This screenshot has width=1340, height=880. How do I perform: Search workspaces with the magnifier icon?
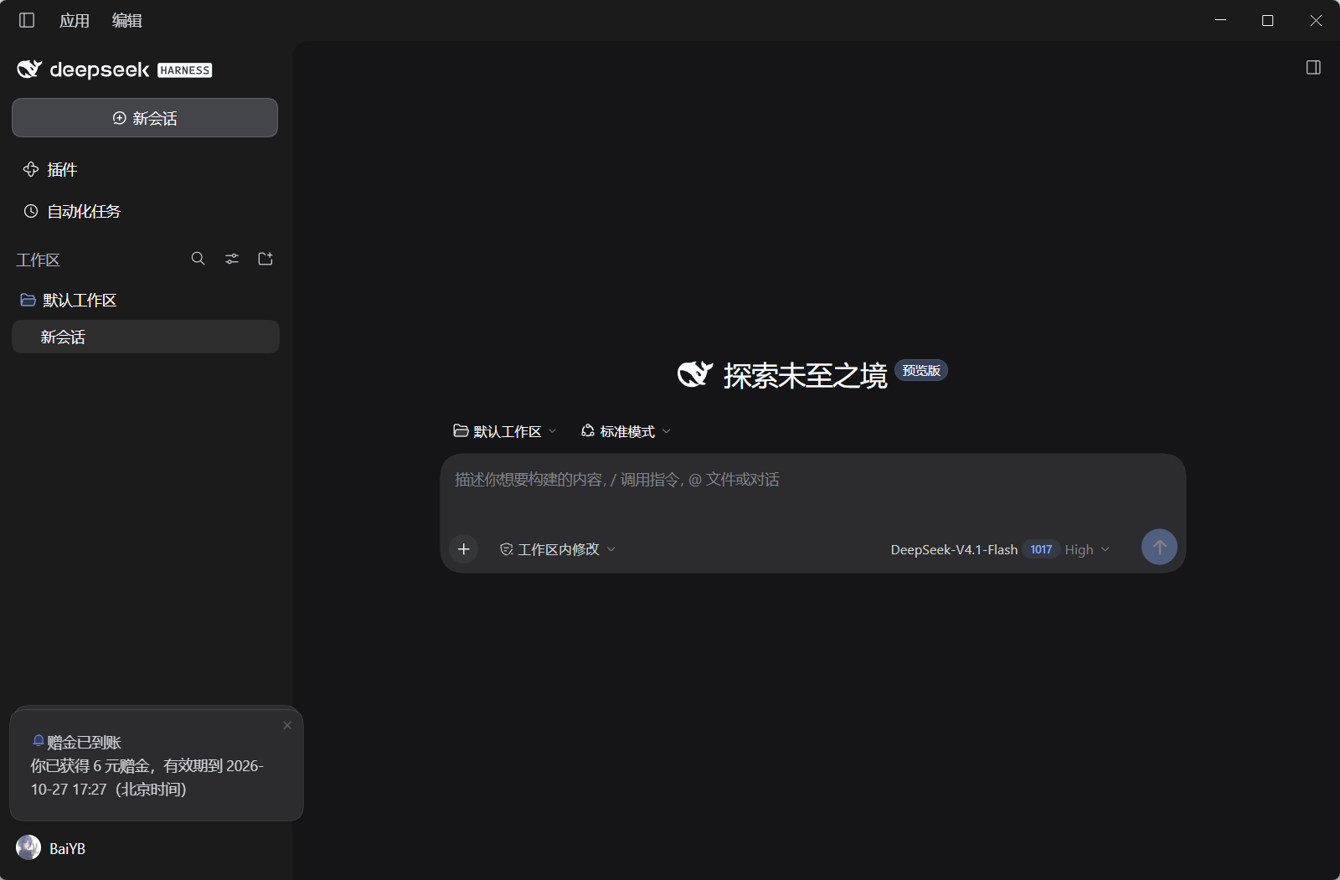(x=198, y=259)
